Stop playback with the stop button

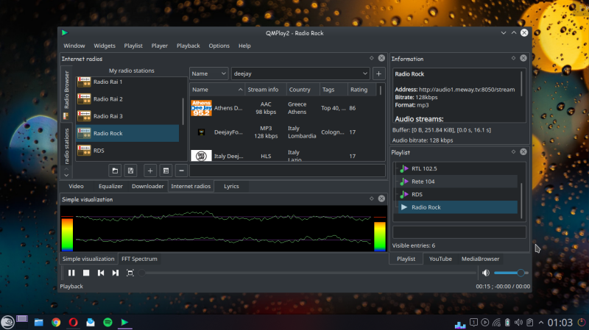click(86, 273)
